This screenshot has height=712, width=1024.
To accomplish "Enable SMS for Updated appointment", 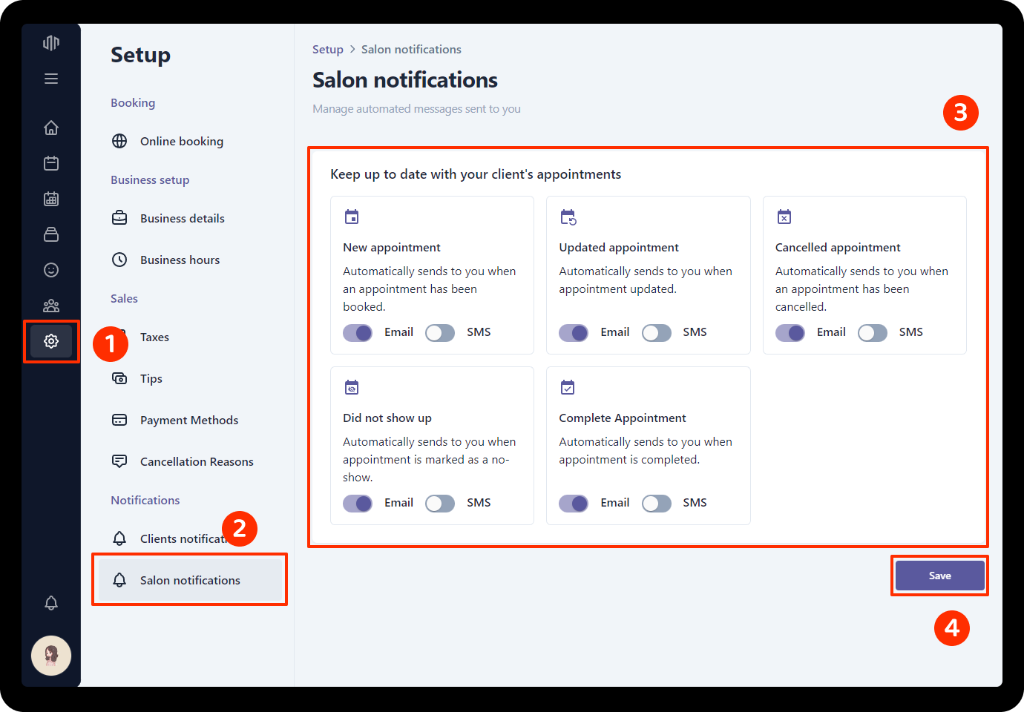I will (656, 333).
